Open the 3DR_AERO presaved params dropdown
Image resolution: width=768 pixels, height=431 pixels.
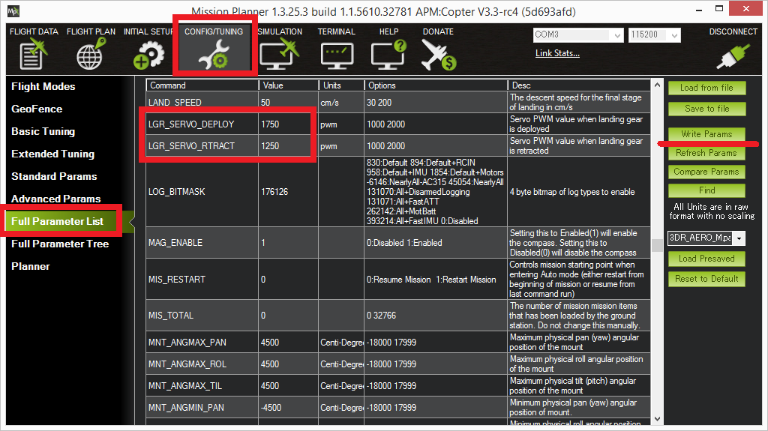(739, 238)
